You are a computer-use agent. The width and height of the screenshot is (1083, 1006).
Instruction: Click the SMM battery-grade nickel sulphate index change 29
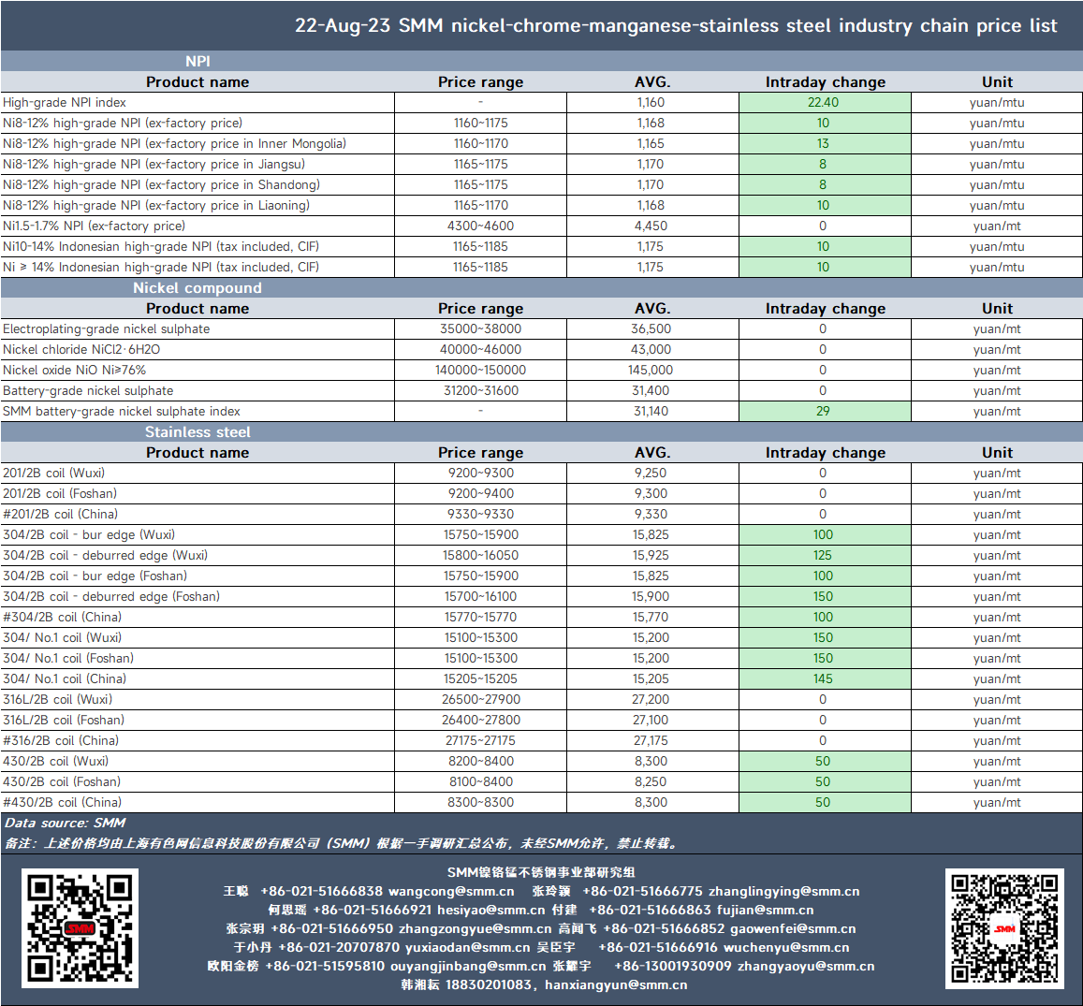(x=825, y=412)
